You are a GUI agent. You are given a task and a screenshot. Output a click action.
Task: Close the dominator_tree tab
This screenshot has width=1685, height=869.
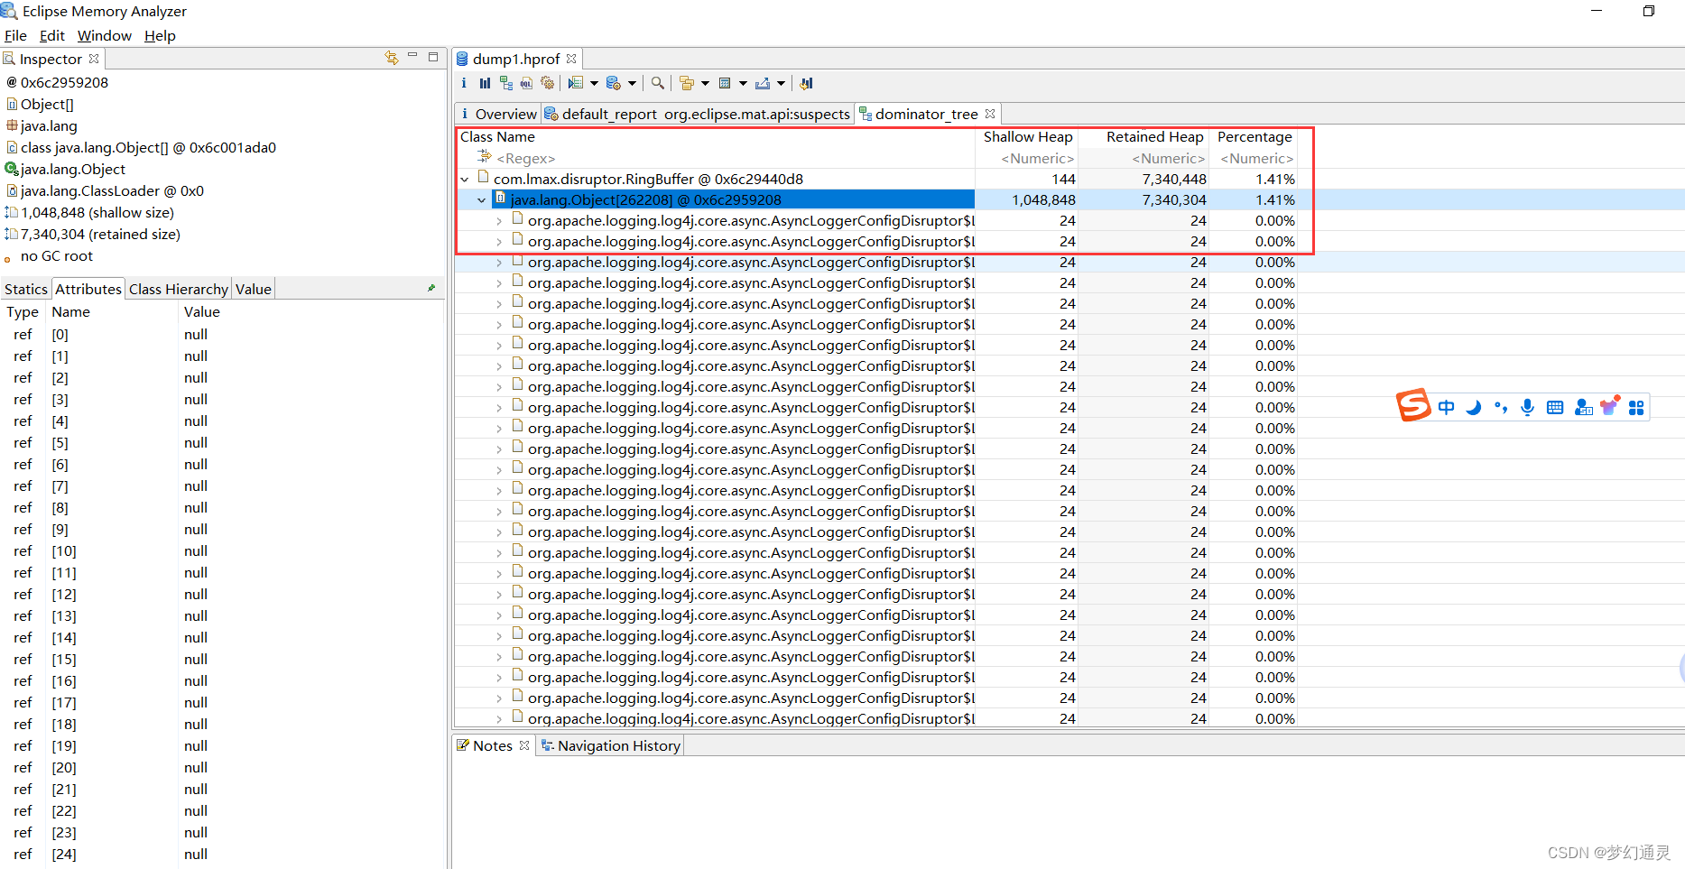pos(990,114)
